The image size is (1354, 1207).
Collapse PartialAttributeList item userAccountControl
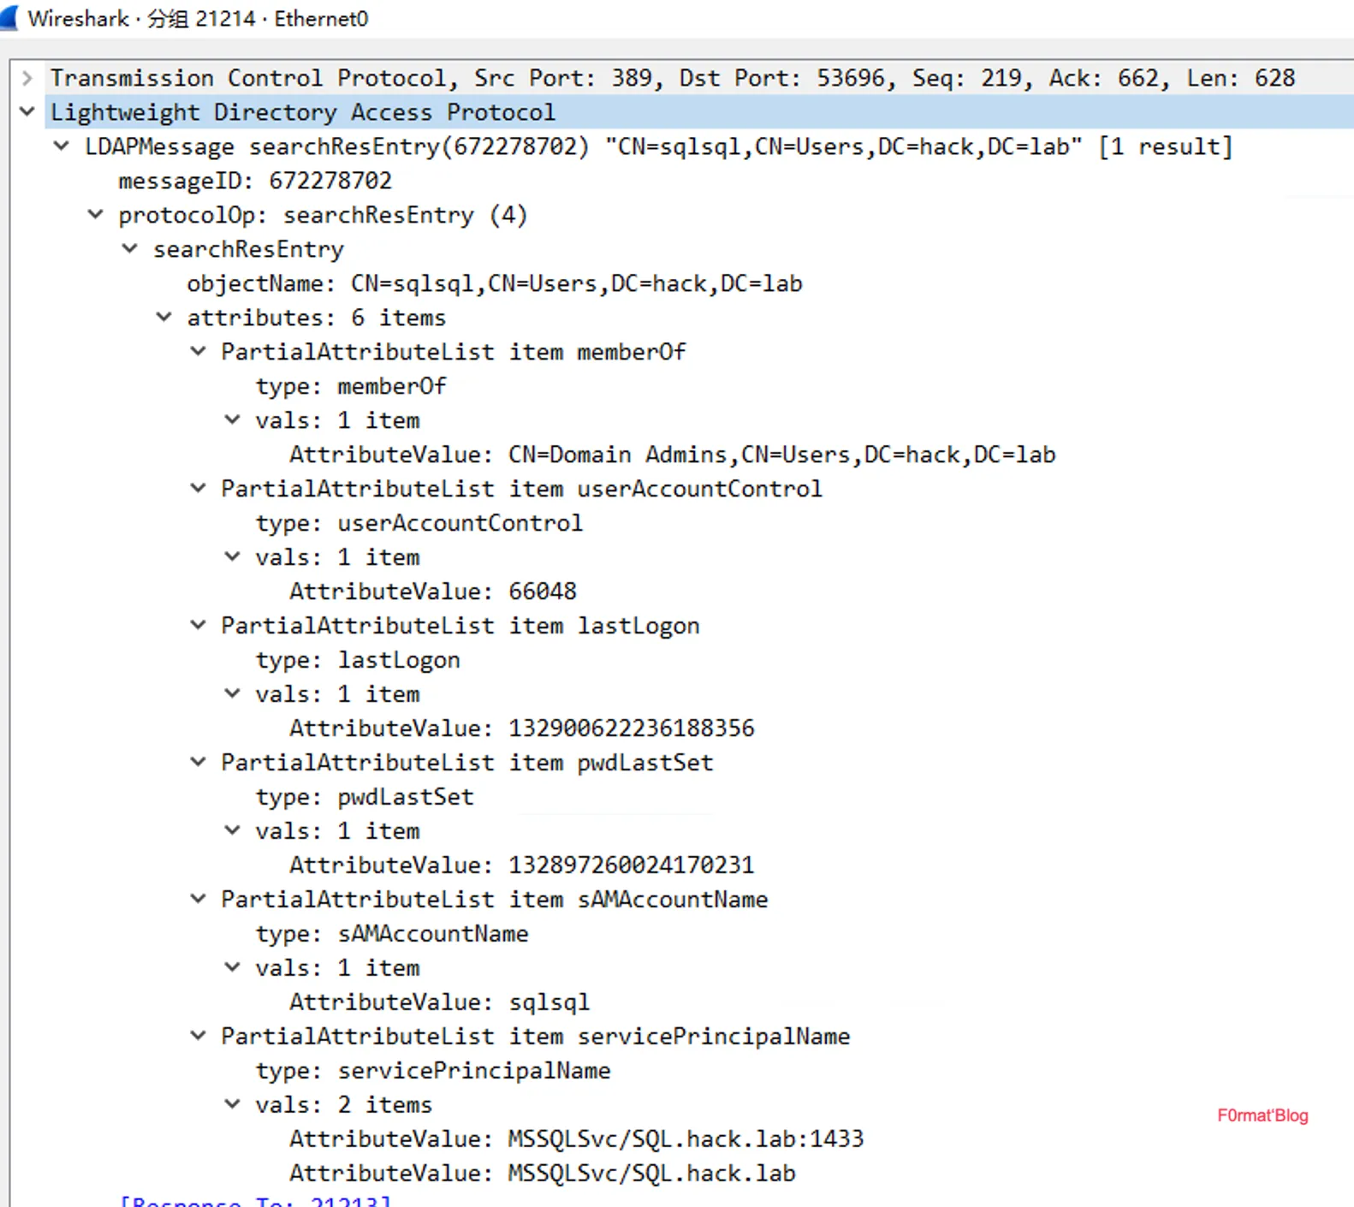point(199,489)
